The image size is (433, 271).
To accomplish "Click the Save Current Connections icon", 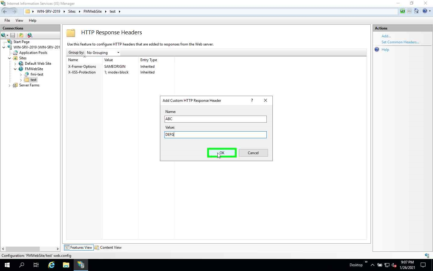I will tap(12, 35).
